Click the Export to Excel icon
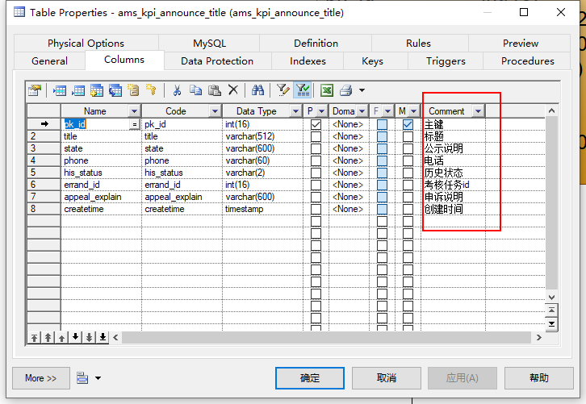586x404 pixels. pyautogui.click(x=327, y=90)
